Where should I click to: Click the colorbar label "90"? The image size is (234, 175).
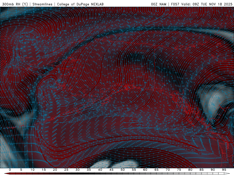pos(213,170)
